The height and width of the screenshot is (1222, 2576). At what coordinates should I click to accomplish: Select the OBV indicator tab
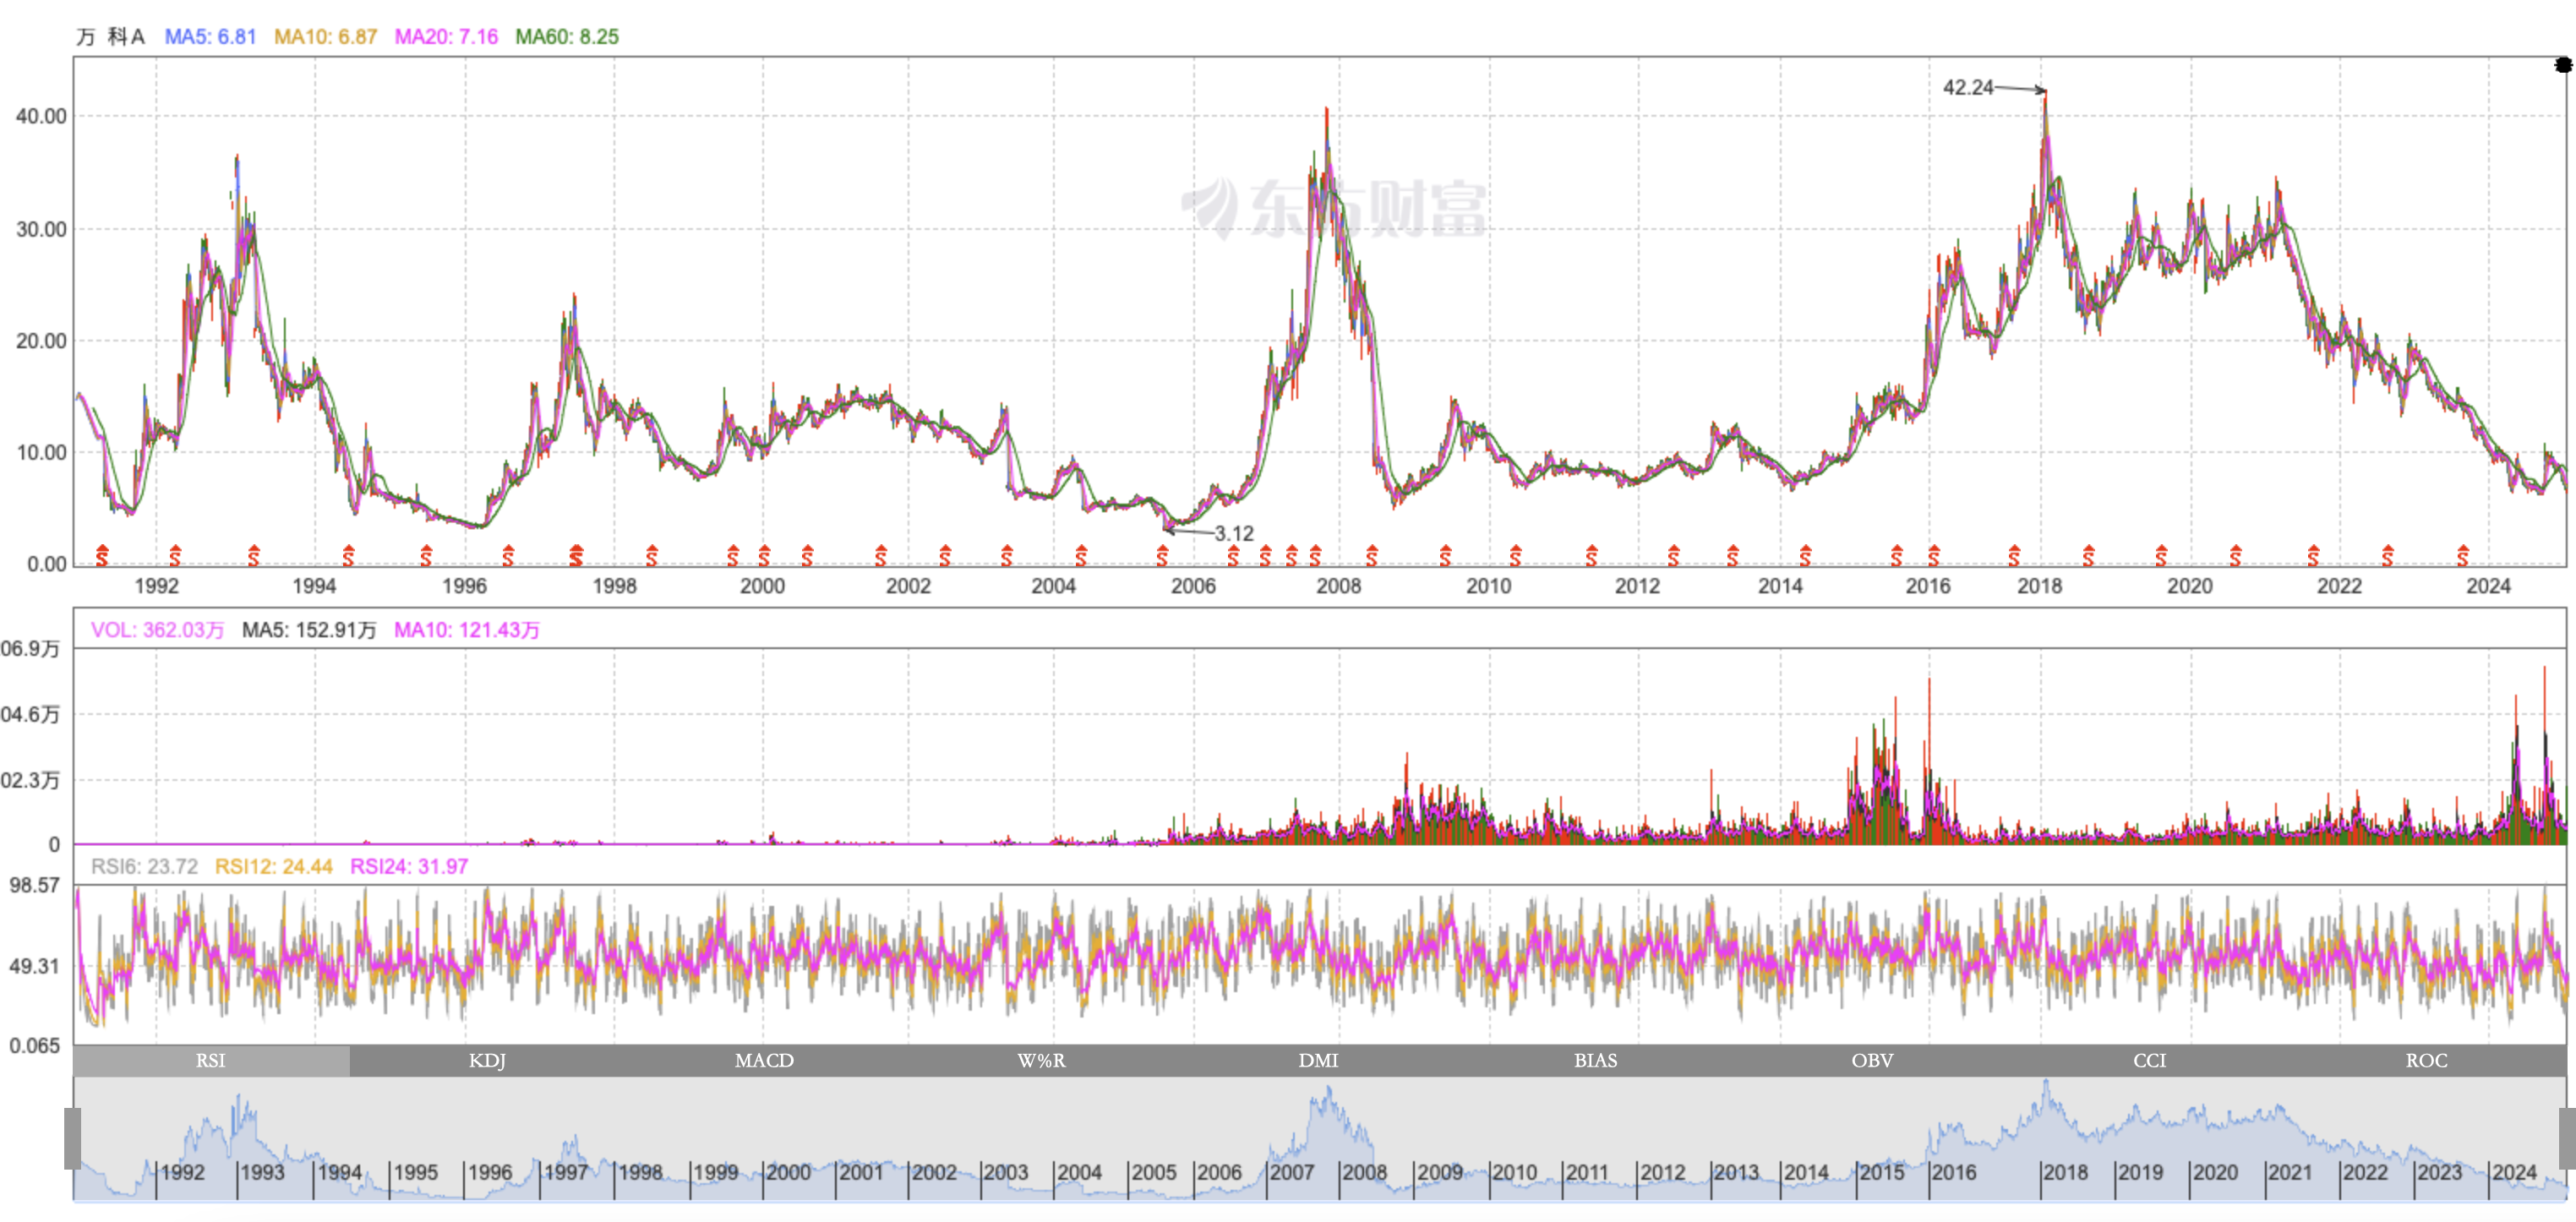coord(1872,1060)
